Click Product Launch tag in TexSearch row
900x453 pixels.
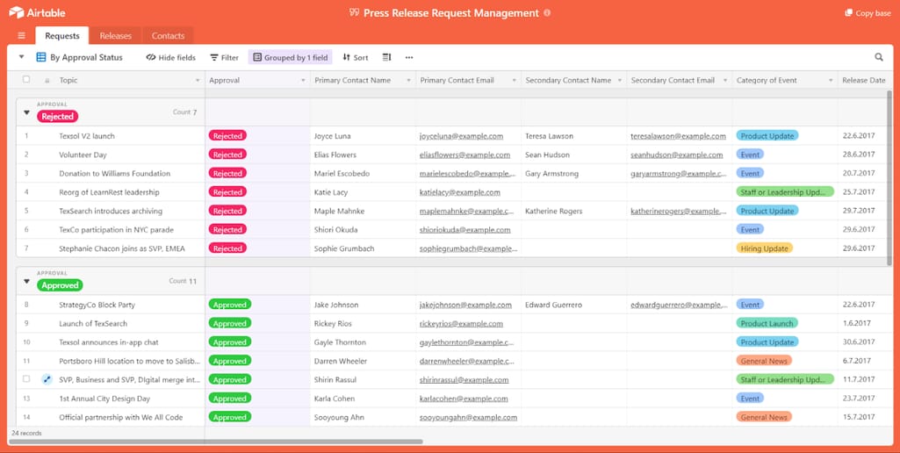click(767, 324)
